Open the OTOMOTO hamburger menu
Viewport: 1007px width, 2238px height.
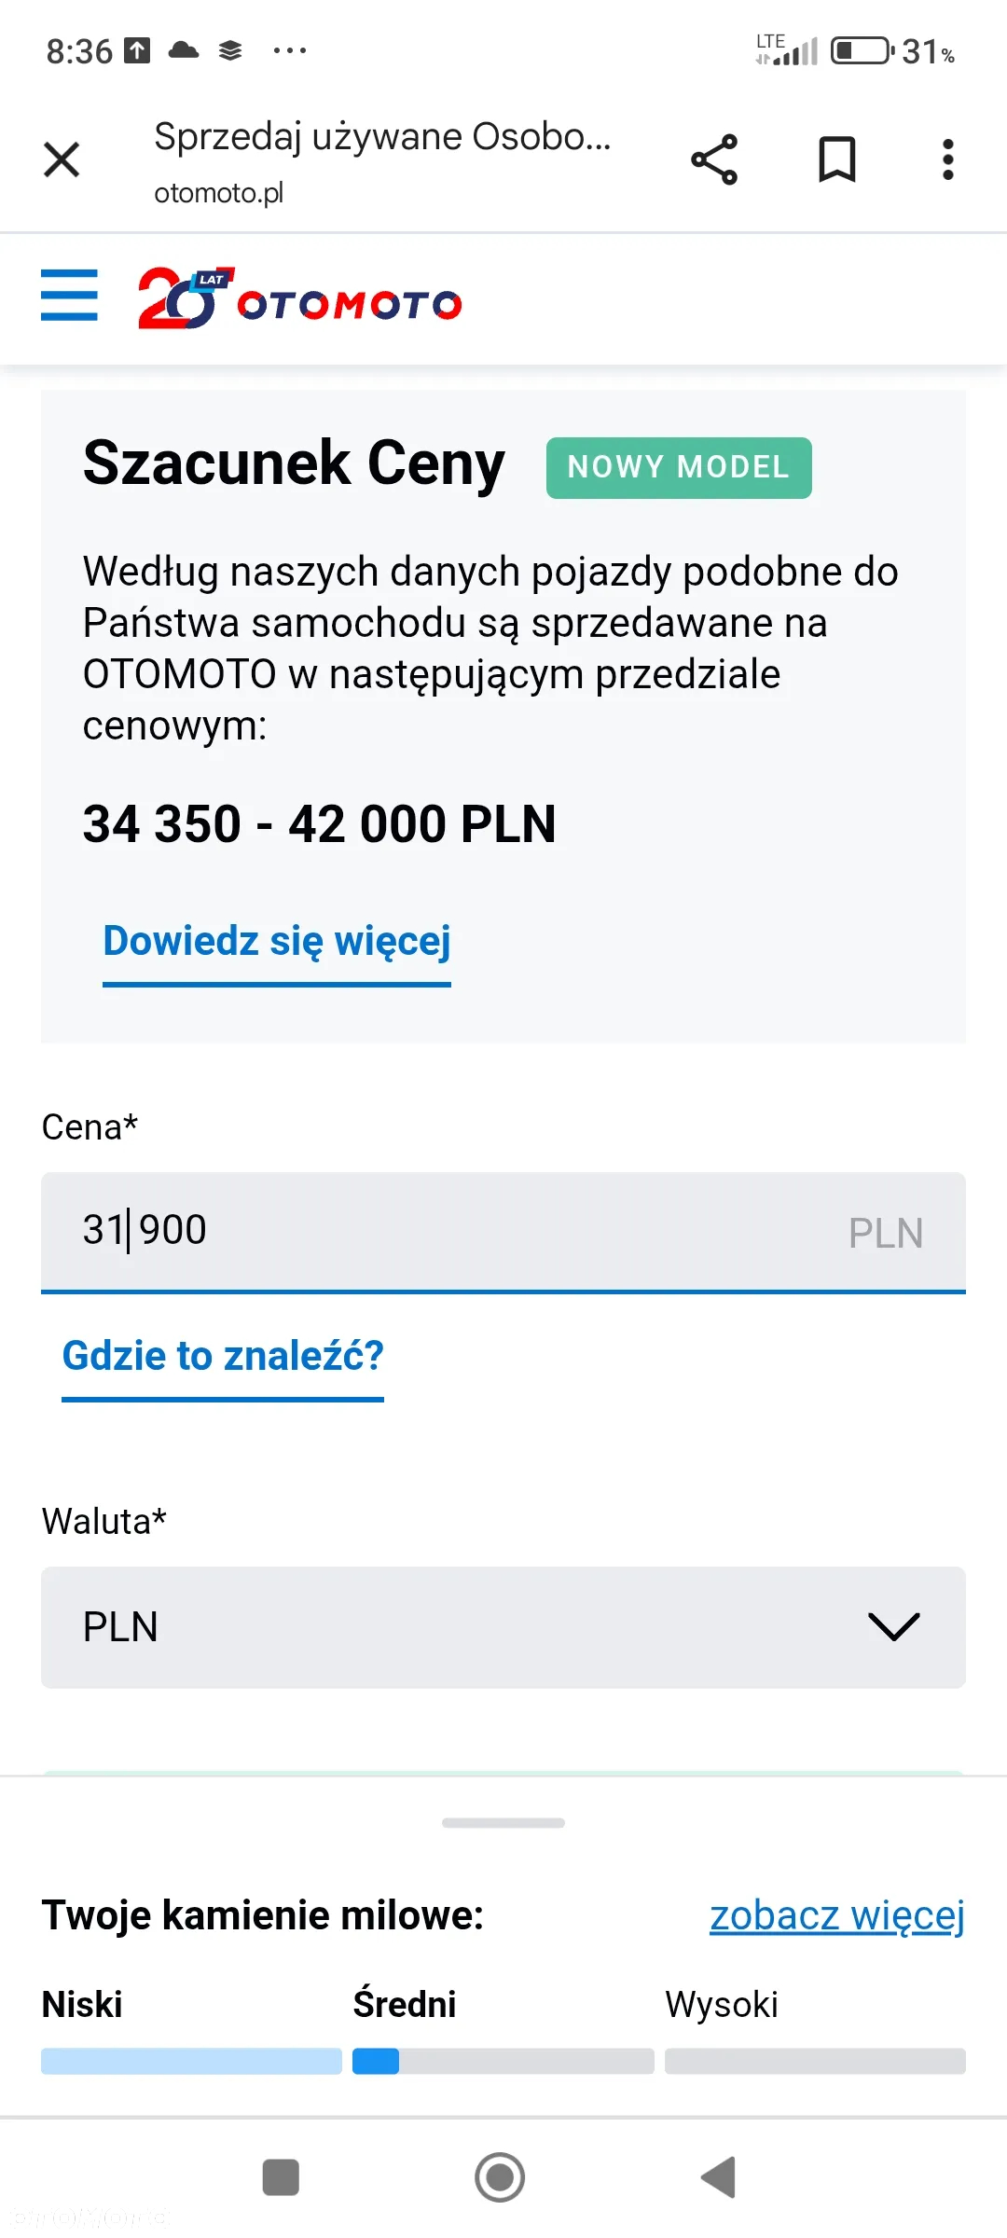click(69, 295)
